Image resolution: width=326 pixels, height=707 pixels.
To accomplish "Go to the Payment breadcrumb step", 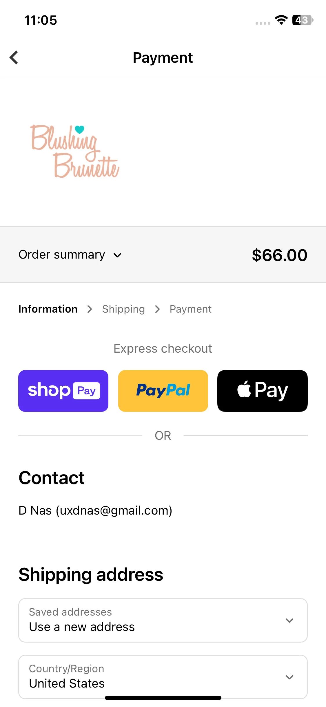I will click(191, 309).
